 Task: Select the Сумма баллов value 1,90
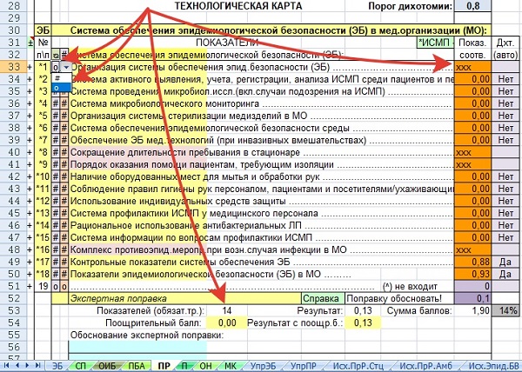coord(472,310)
